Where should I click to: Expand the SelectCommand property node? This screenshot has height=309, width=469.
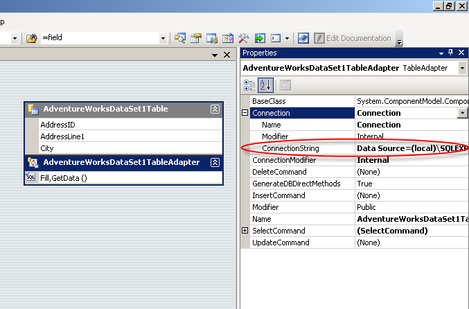[245, 230]
